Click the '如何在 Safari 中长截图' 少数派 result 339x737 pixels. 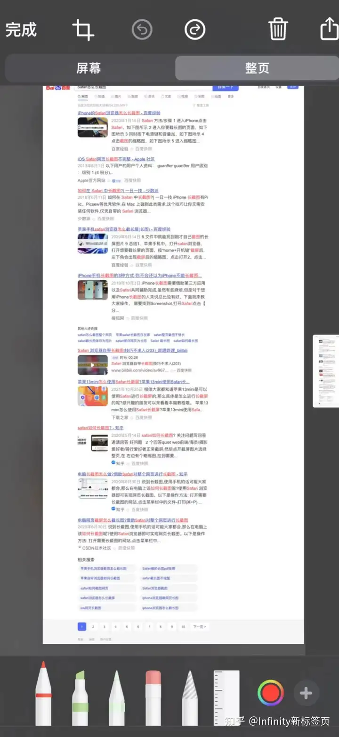[x=118, y=191]
